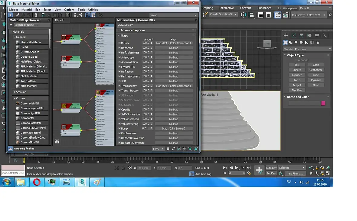Screen dimensions: 357x221
Task: Toggle the Displacement map checkbox
Action: pyautogui.click(x=119, y=133)
